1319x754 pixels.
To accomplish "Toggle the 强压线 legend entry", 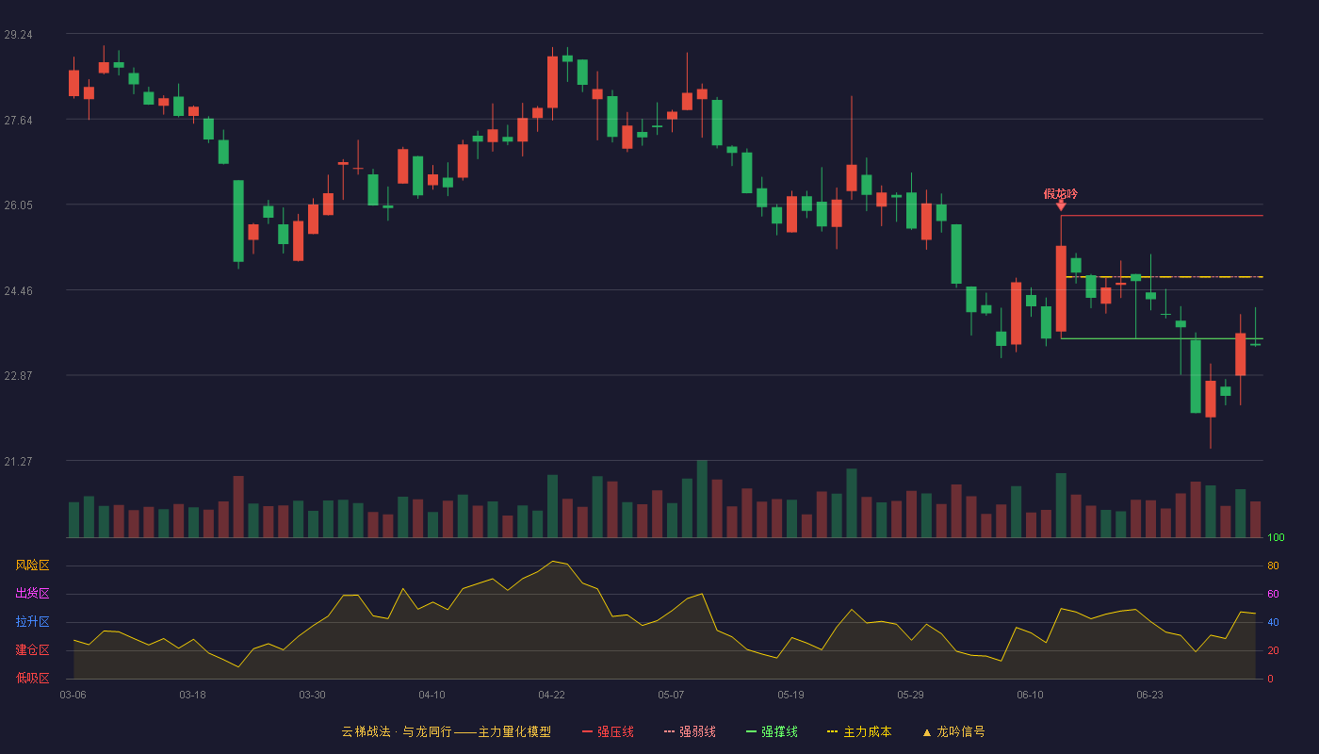I will [608, 731].
